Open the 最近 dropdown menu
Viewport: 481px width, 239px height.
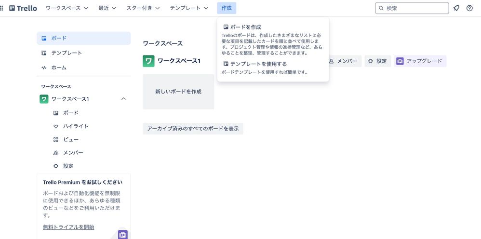pyautogui.click(x=107, y=8)
